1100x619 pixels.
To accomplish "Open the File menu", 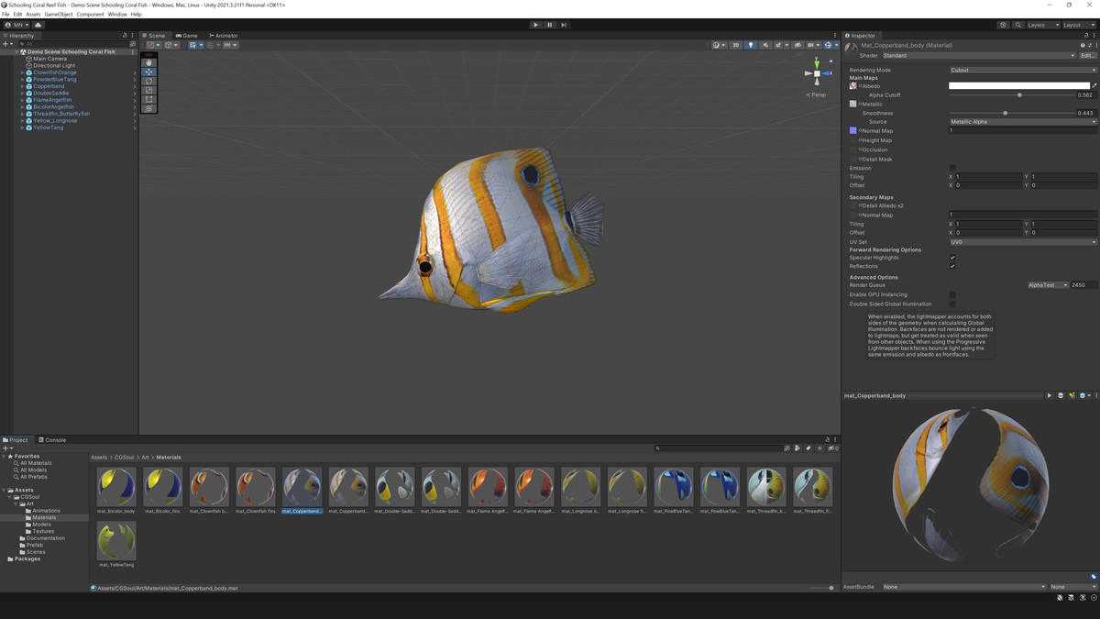I will click(5, 15).
